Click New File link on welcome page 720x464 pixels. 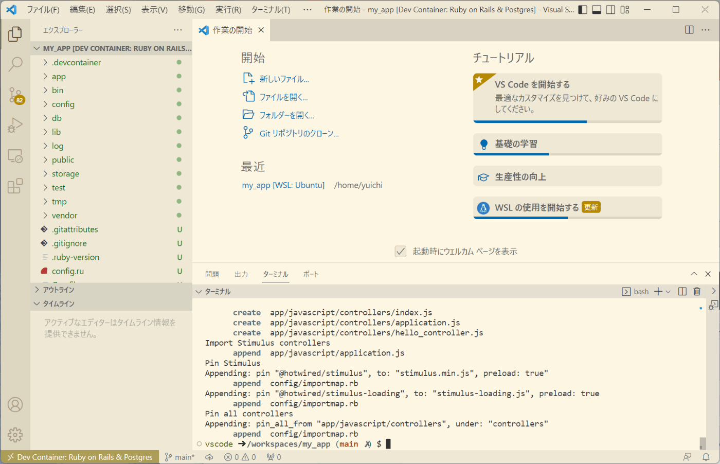pos(276,79)
